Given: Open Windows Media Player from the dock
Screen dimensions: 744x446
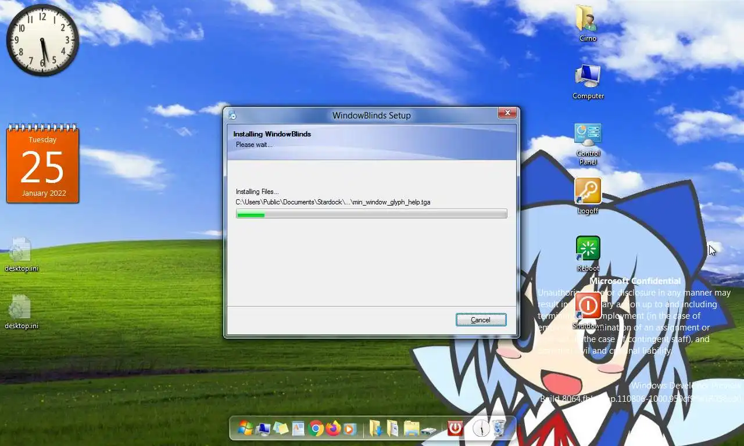Looking at the screenshot, I should [349, 429].
